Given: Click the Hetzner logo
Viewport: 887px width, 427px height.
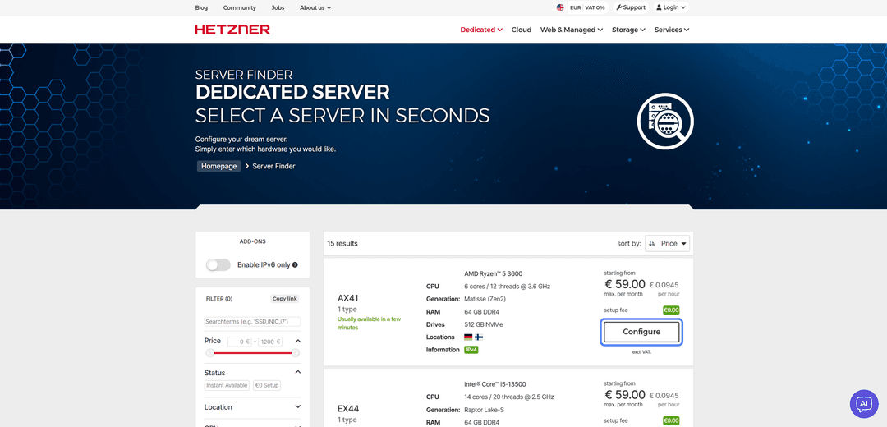Looking at the screenshot, I should 232,30.
